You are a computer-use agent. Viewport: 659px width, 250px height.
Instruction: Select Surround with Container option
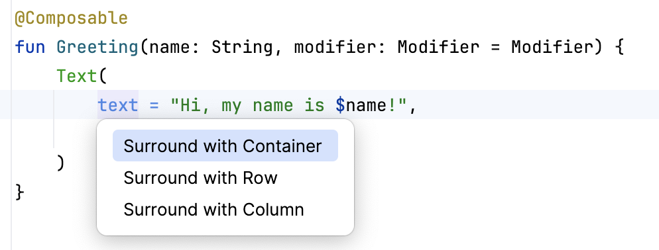tap(225, 146)
